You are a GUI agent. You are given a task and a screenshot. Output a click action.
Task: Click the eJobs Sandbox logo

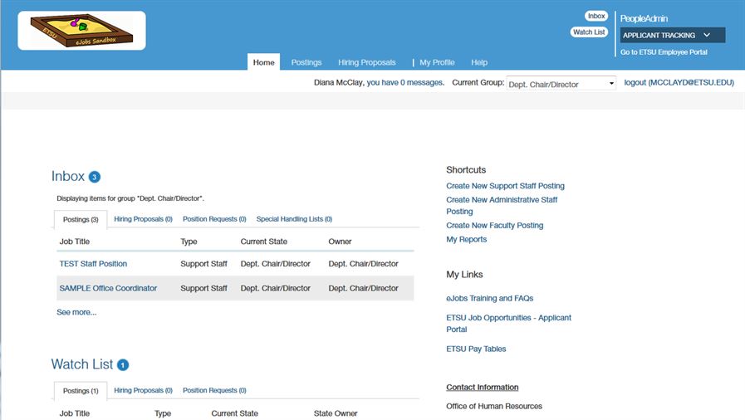coord(81,31)
